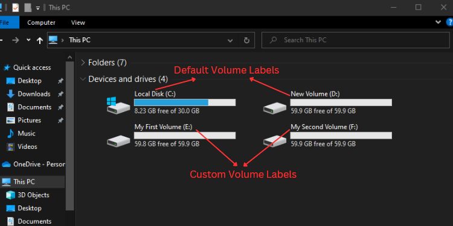The image size is (453, 226).
Task: Click the Forward navigation arrow
Action: 15,40
